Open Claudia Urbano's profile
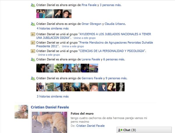The width and height of the screenshot is (175, 133). pyautogui.click(x=115, y=24)
